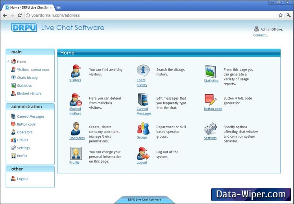This screenshot has width=294, height=204.
Task: Open Canned Messages in administration menu
Action: (31, 117)
